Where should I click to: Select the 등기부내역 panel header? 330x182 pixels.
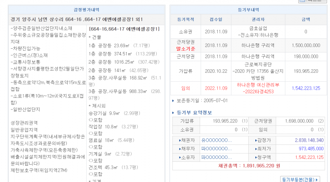point(249,9)
